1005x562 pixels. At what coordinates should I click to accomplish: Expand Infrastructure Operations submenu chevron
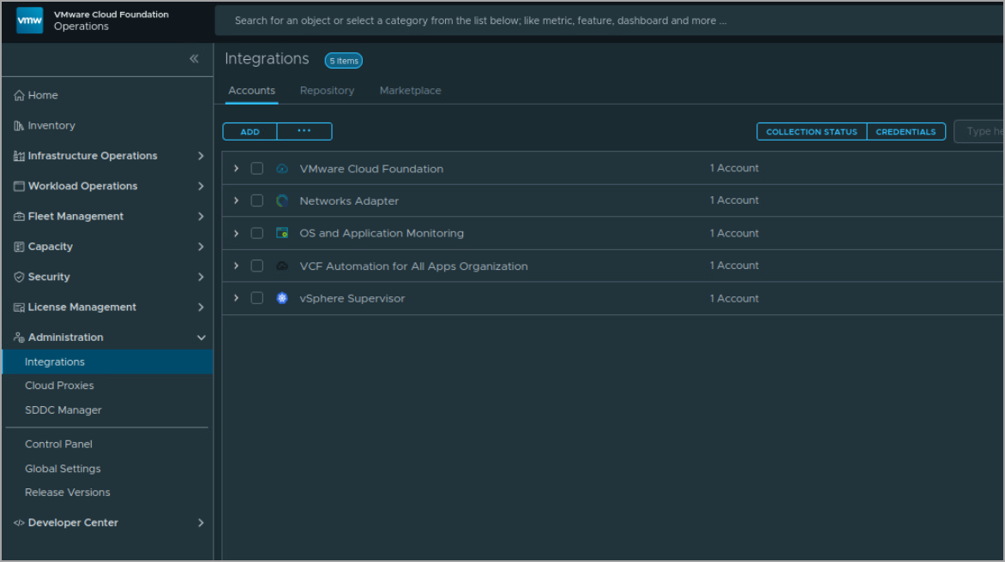[201, 156]
